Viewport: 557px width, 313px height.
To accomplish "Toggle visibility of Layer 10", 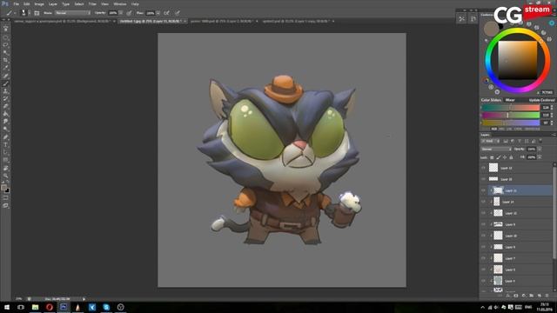I will pyautogui.click(x=484, y=236).
